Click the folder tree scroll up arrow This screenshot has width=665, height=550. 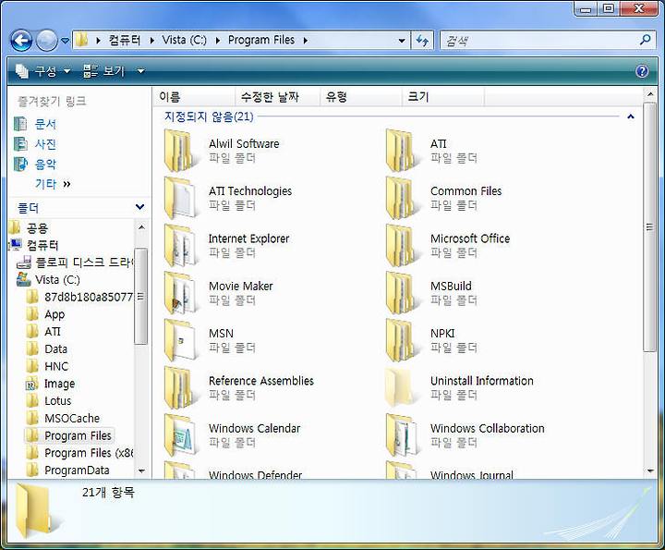141,227
